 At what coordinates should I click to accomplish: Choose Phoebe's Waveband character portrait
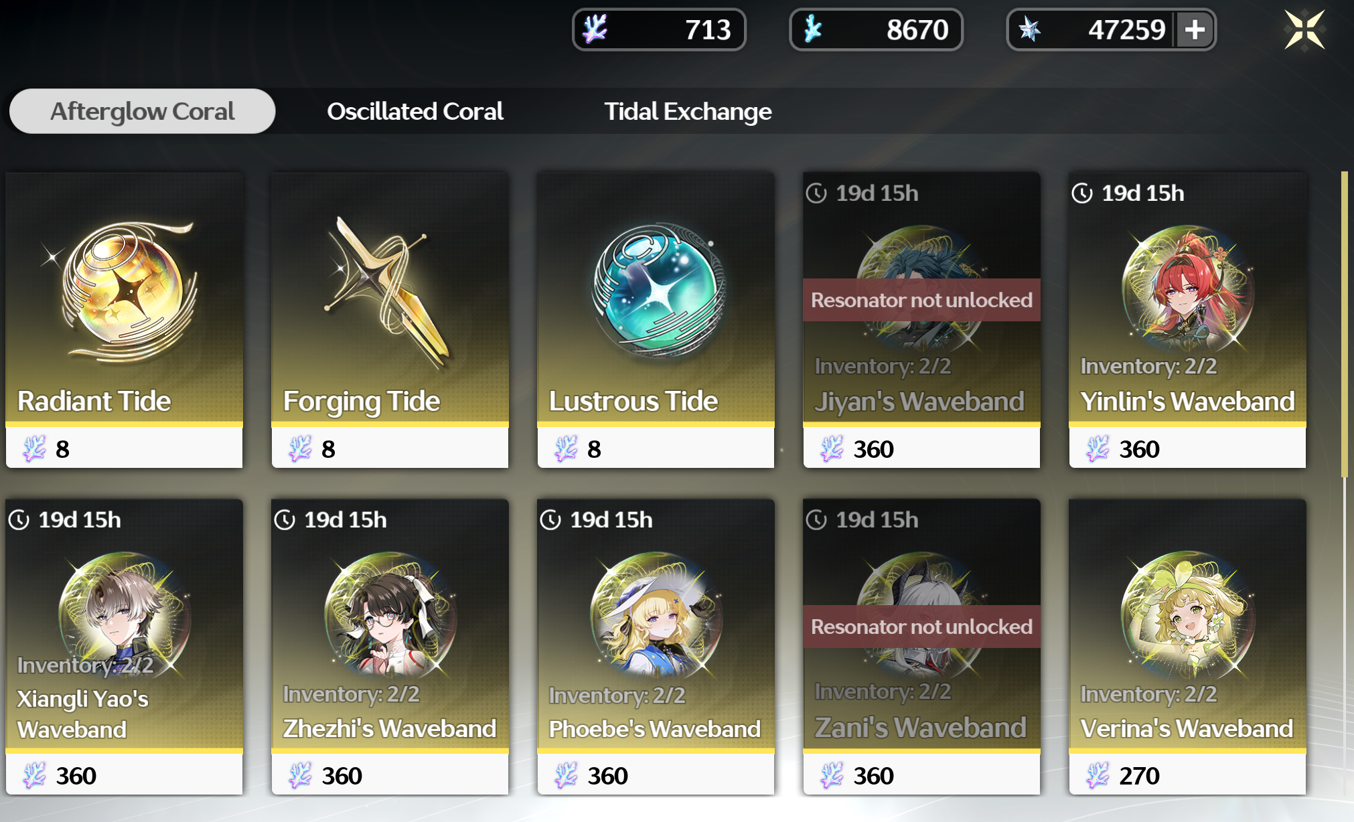(656, 614)
